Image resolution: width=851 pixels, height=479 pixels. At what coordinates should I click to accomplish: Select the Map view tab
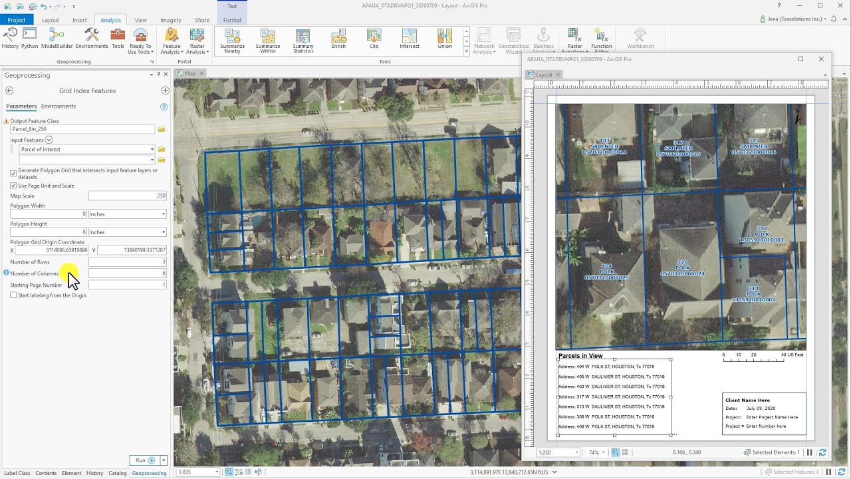190,73
